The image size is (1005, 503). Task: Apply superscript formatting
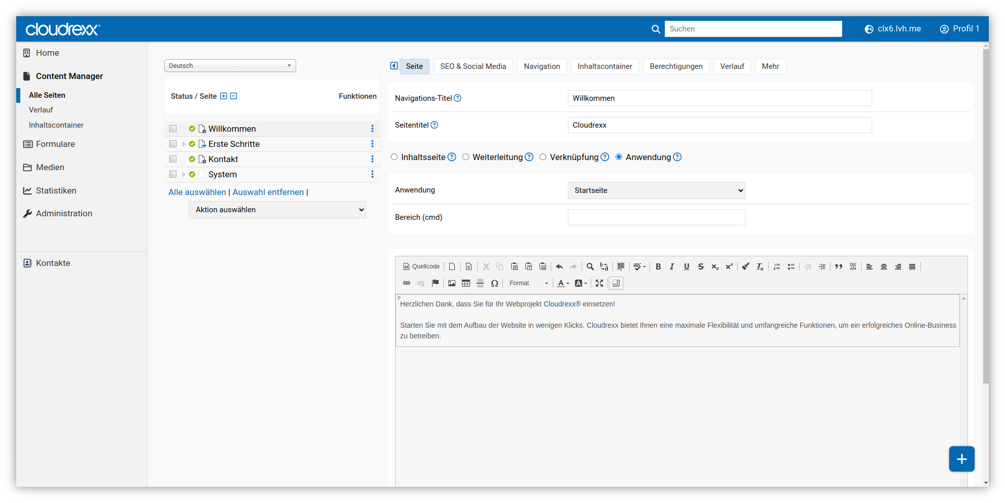tap(729, 266)
